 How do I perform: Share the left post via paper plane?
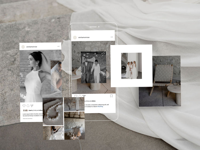[x=31, y=106]
